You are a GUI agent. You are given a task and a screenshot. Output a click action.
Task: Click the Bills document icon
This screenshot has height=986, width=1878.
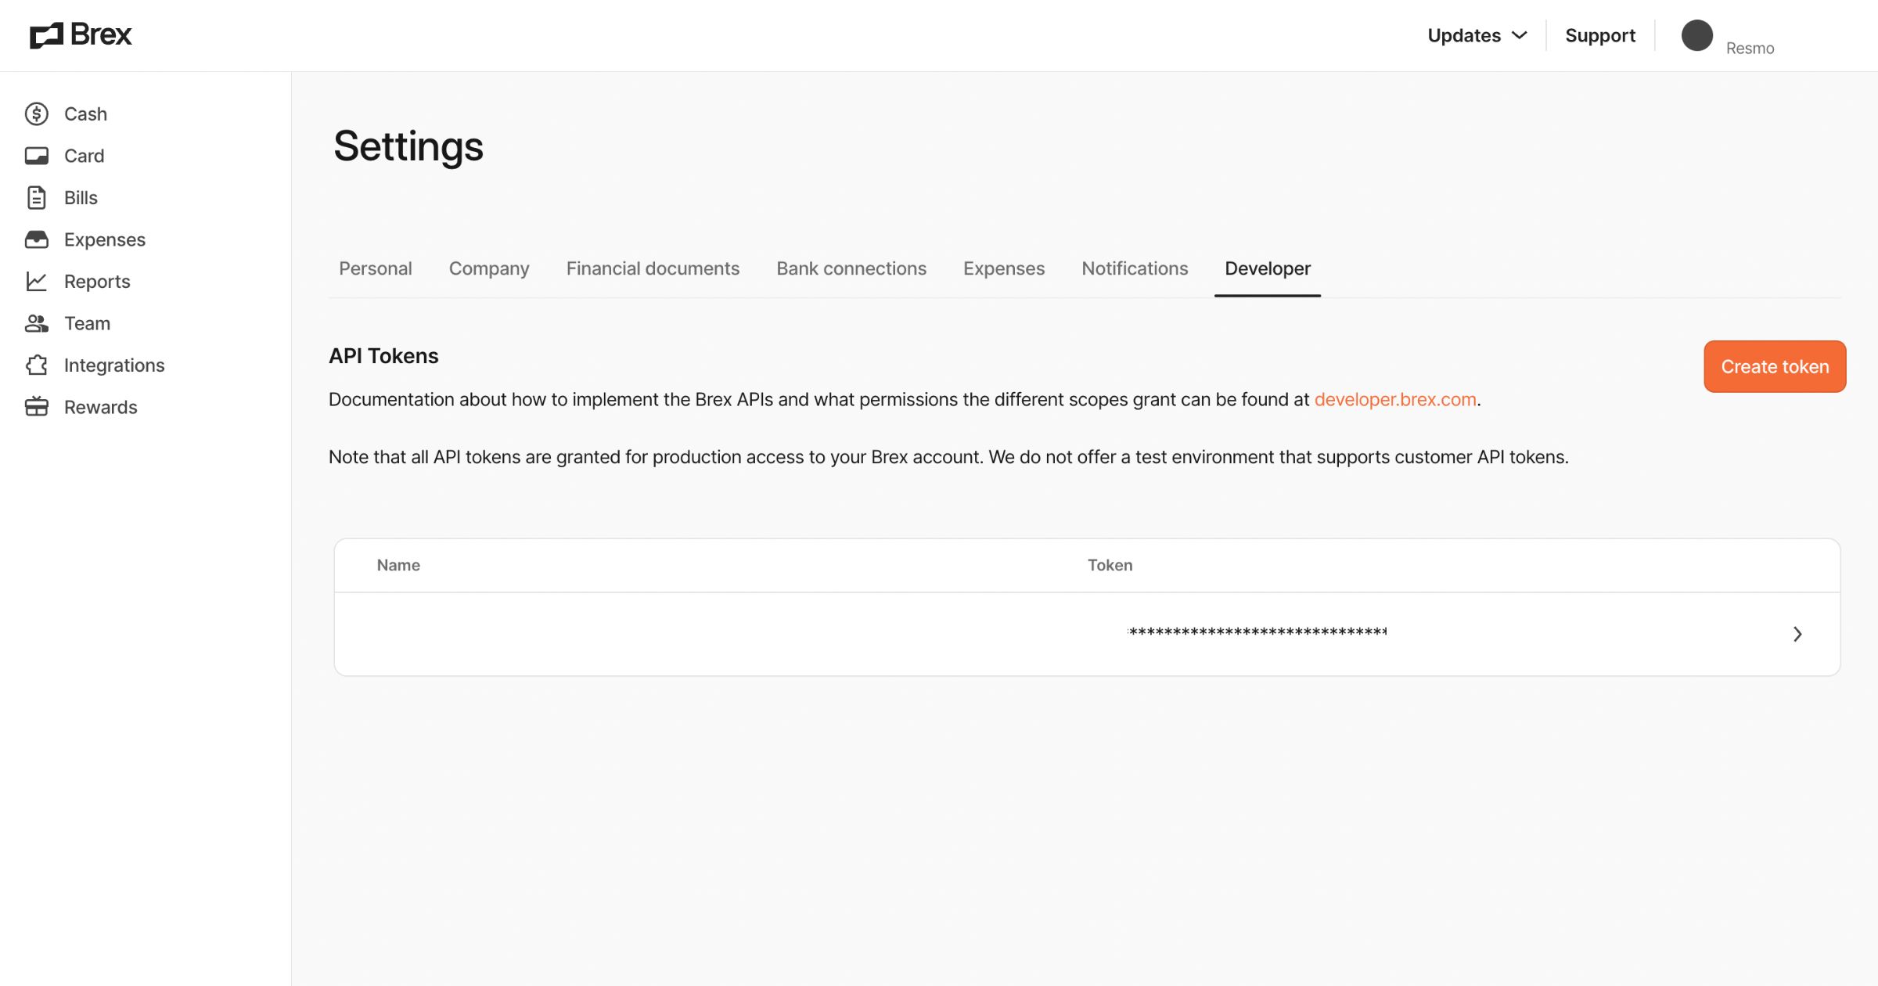[37, 198]
